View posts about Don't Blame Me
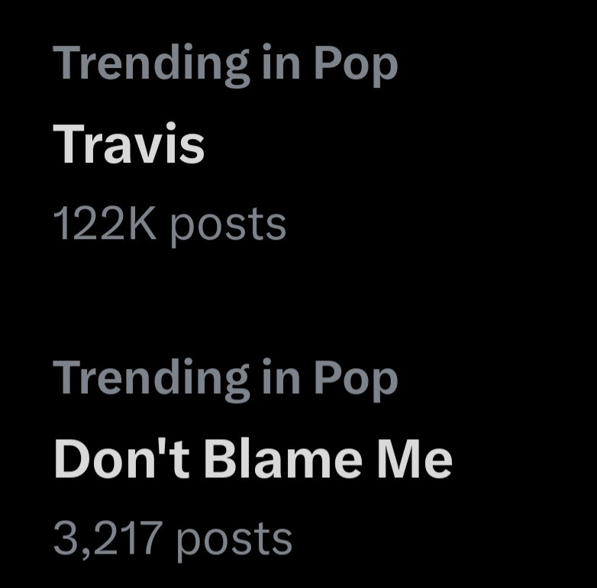 point(252,459)
